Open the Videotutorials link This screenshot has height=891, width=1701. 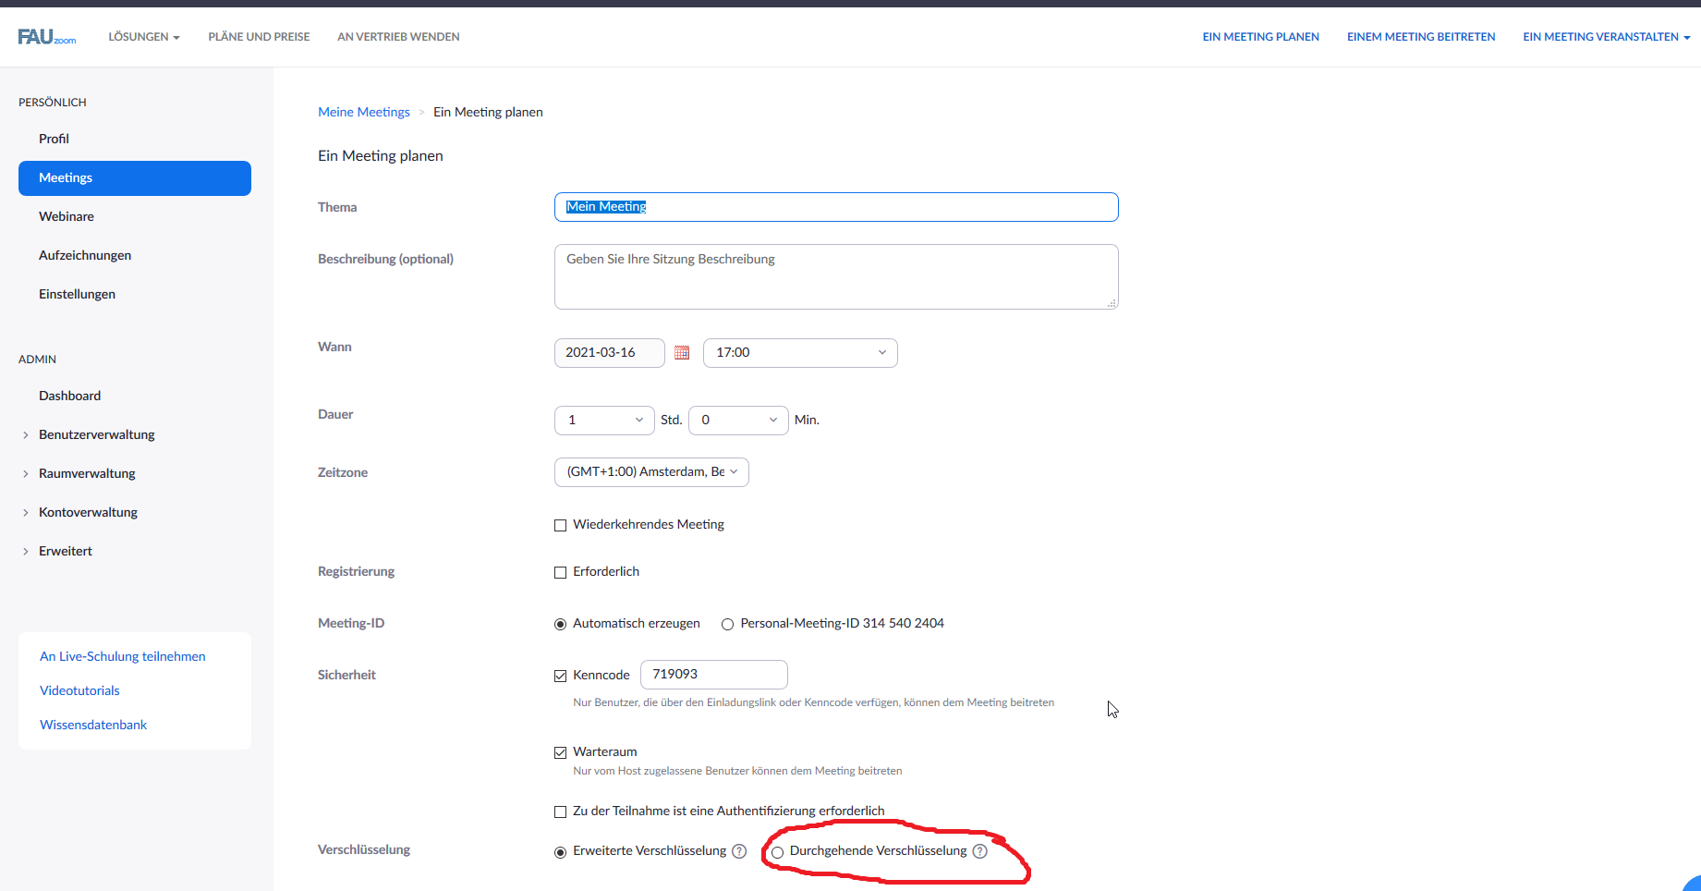tap(79, 690)
